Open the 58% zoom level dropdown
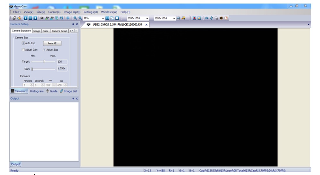This screenshot has width=320, height=175. tap(103, 18)
